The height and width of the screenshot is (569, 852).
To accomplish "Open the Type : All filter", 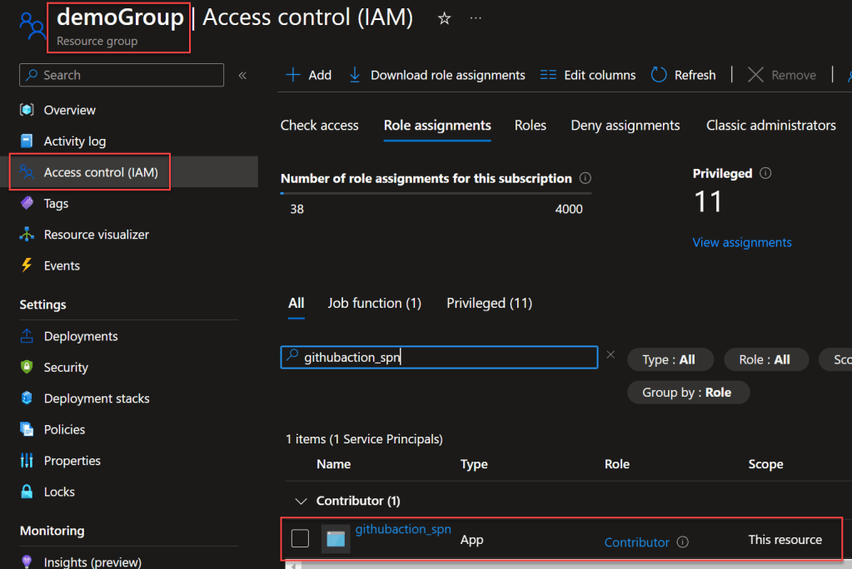I will pyautogui.click(x=669, y=359).
